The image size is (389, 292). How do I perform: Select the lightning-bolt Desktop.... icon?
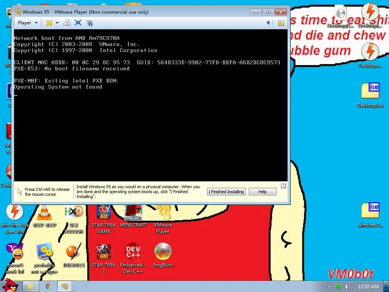(x=370, y=56)
